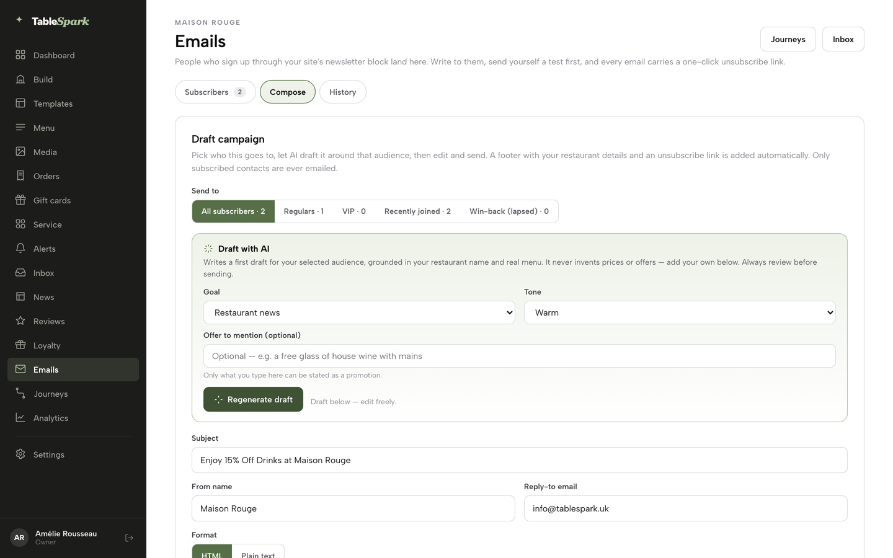Open Analytics chart icon
Viewport: 893px width, 558px height.
(20, 418)
